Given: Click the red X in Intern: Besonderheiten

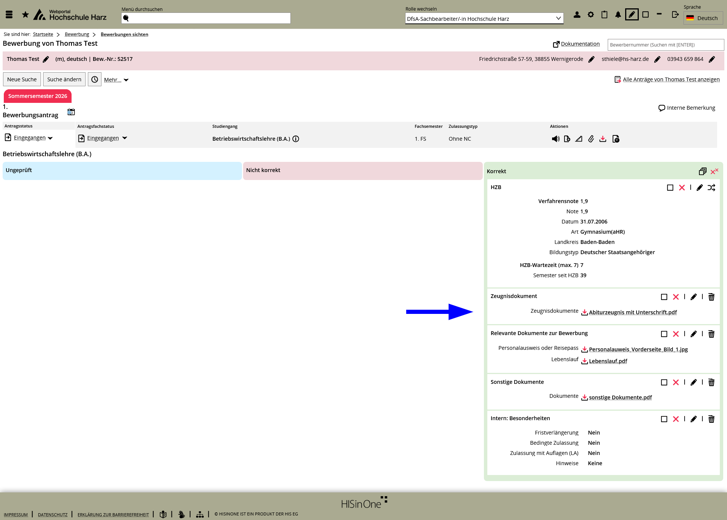Looking at the screenshot, I should [x=676, y=419].
